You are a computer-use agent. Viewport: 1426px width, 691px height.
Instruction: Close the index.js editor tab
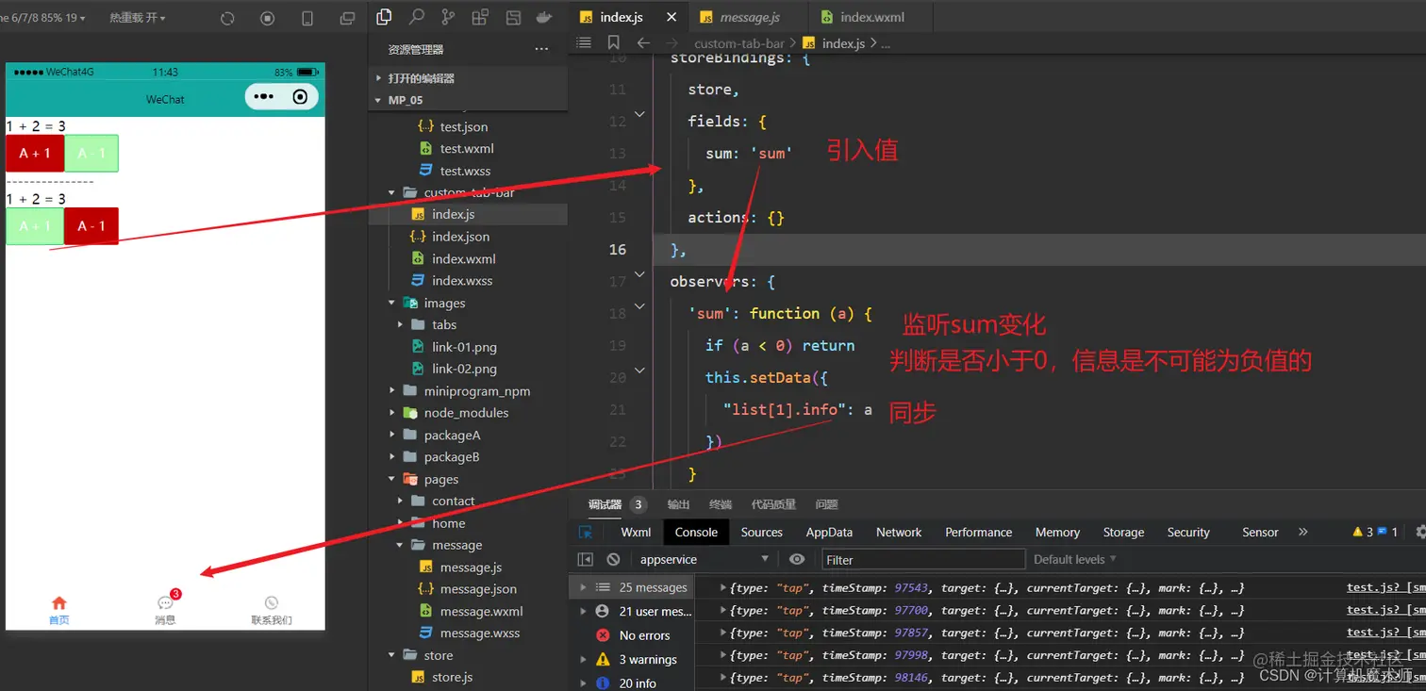[x=672, y=17]
